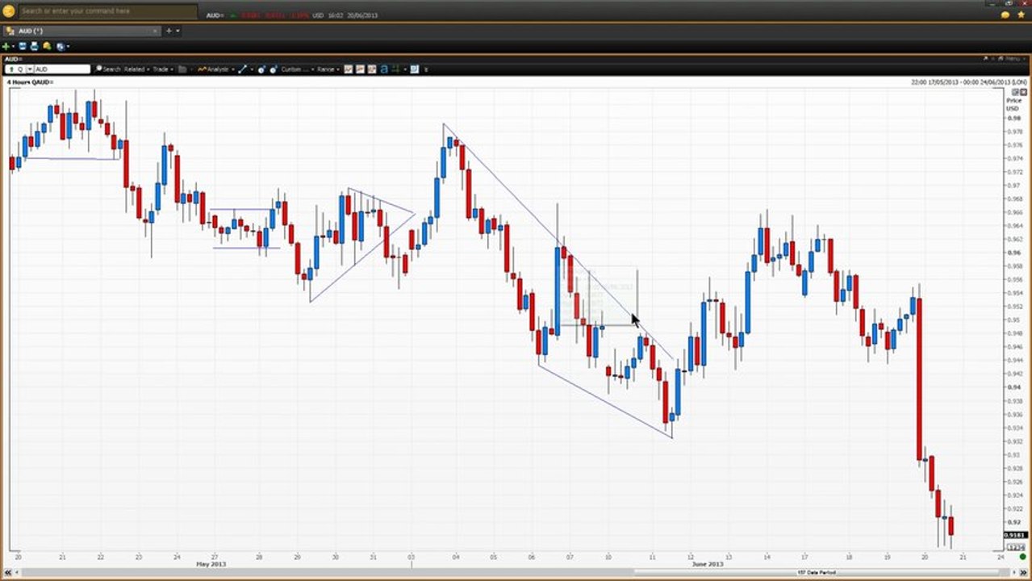Screen dimensions: 1032x581
Task: Click the print icon in toolbar
Action: click(x=35, y=47)
